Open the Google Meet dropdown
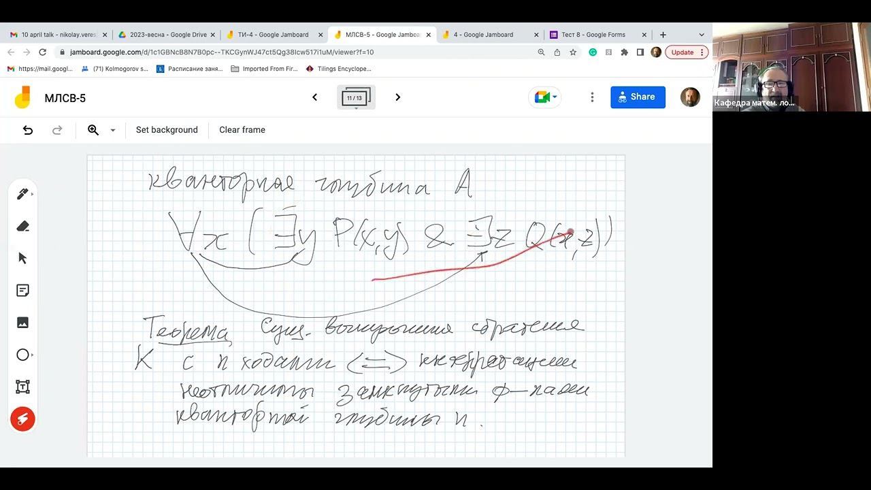871x490 pixels. (545, 97)
